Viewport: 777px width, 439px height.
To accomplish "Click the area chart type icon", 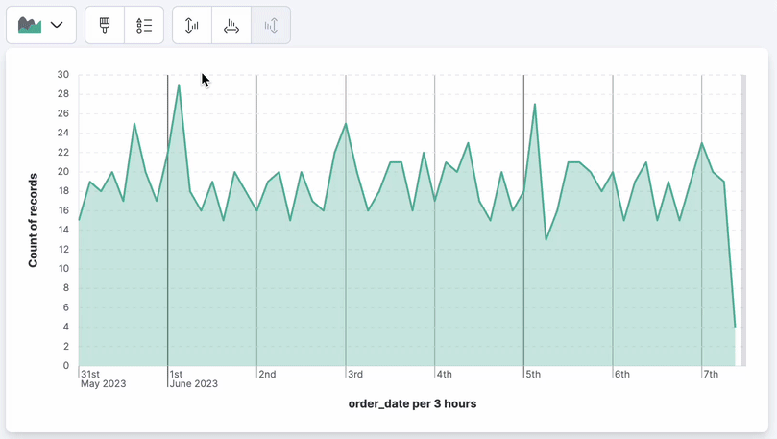I will click(x=30, y=25).
